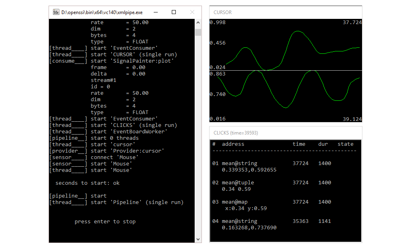Minimize the xmlpipe.exe console window
411x249 pixels.
[x=155, y=12]
